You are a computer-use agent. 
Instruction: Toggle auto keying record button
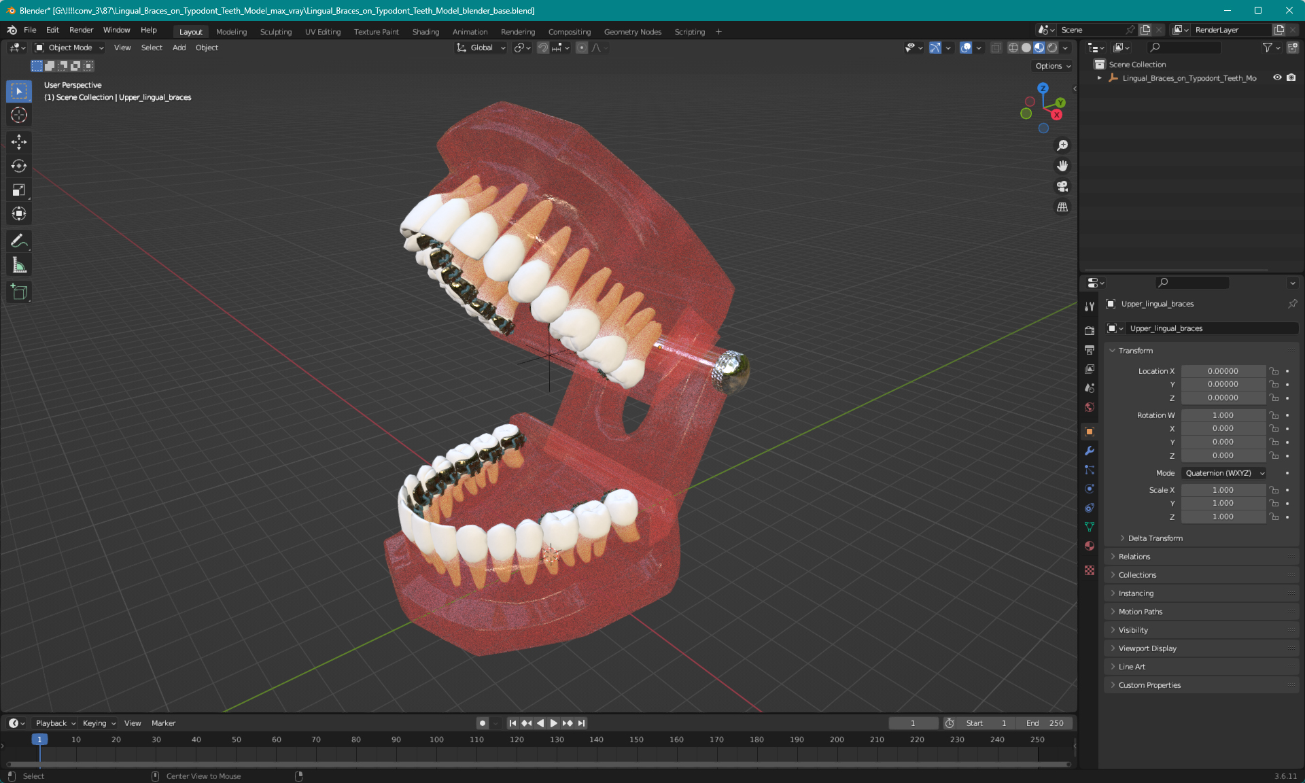coord(483,723)
